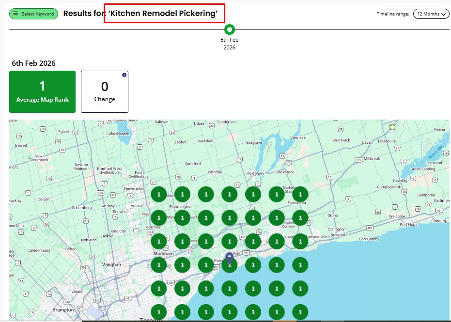Click the King City map label
The image size is (451, 322).
118,231
